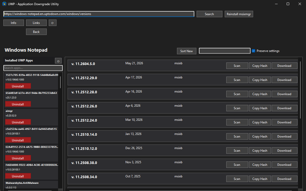Click msixb type of version 11.2510.14.0
The height and width of the screenshot is (191, 306).
coord(178,134)
